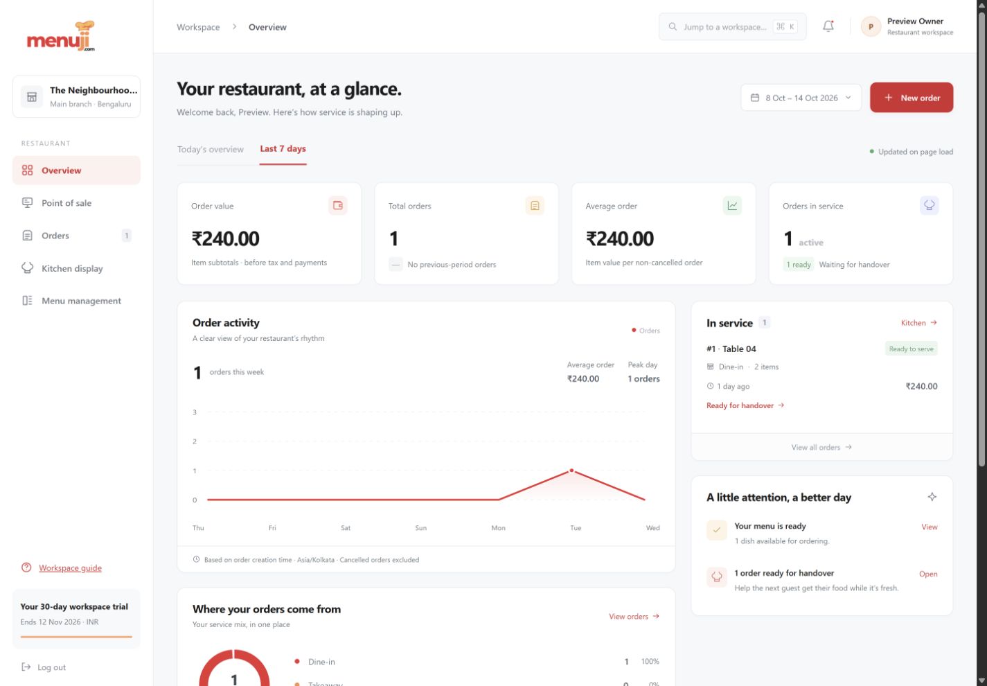Click View all orders
The height and width of the screenshot is (686, 987).
(821, 447)
